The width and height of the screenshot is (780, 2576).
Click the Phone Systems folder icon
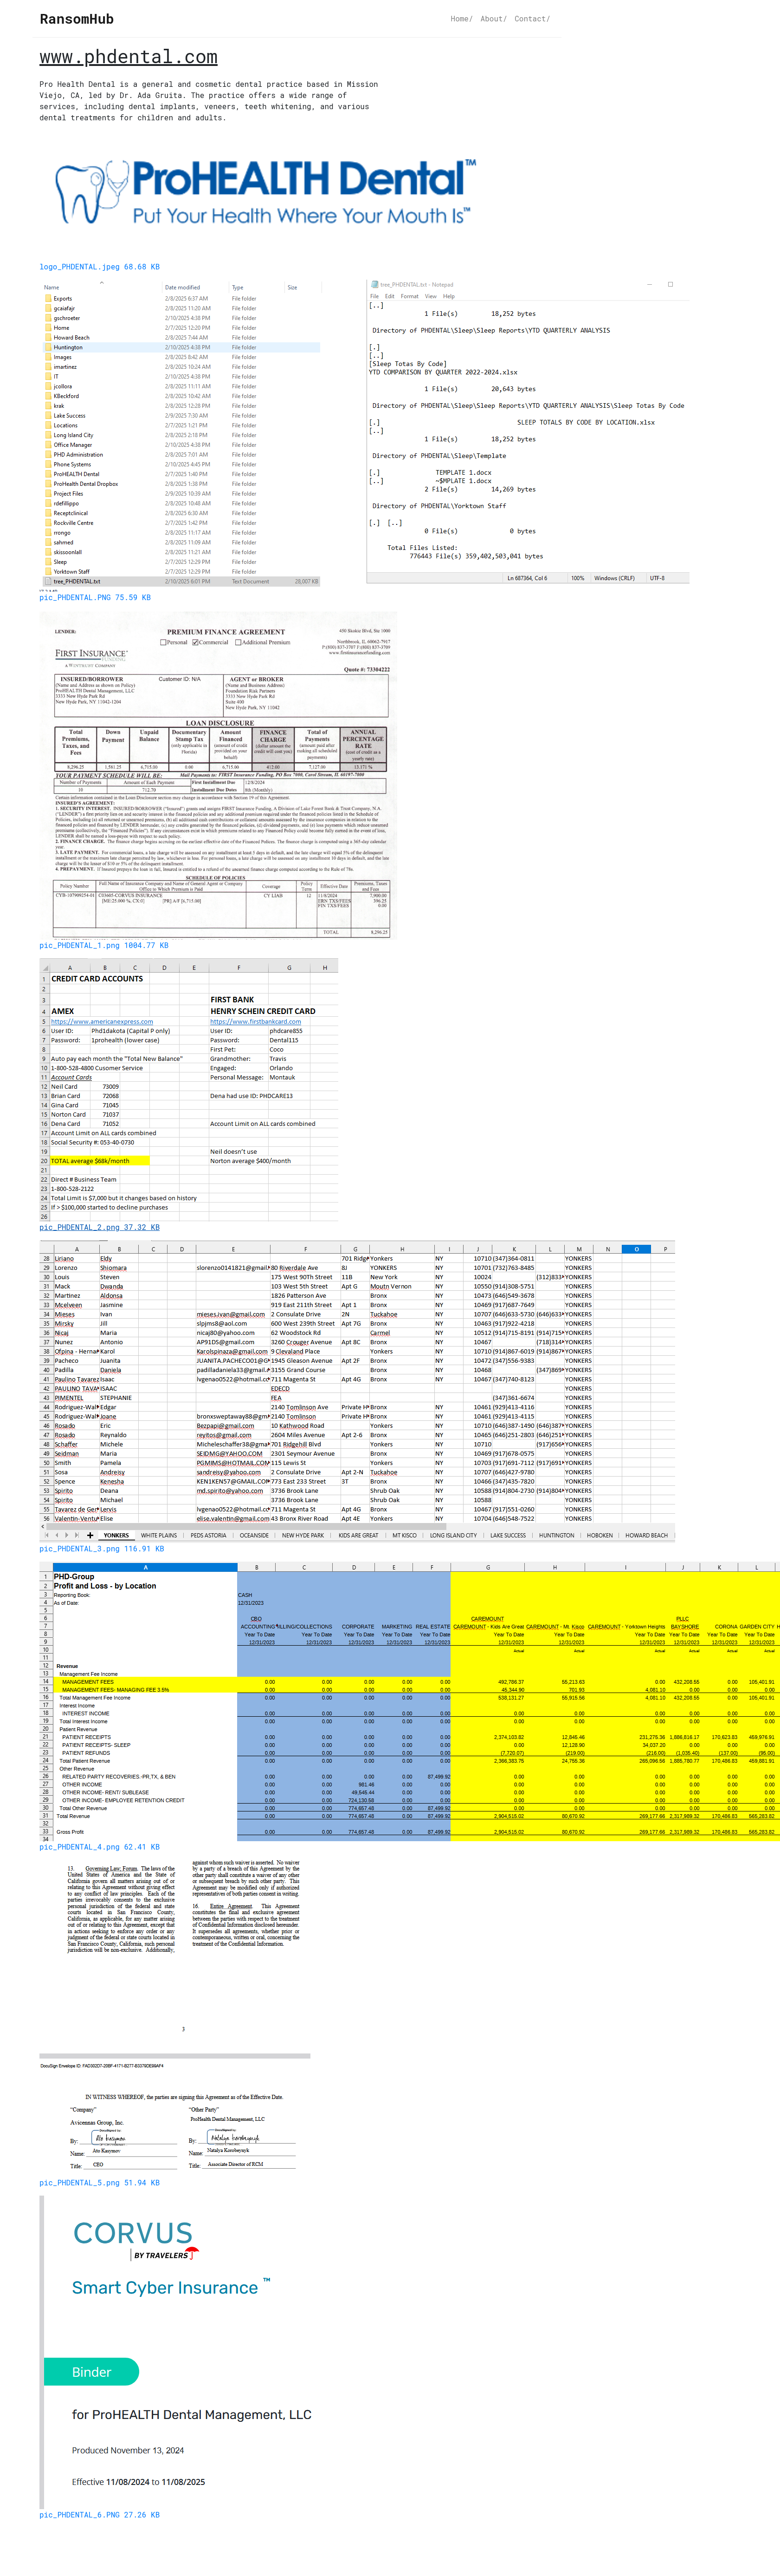[x=47, y=464]
